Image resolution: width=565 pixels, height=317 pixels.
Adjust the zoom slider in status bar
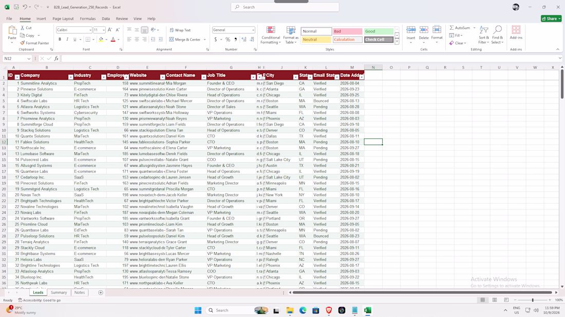point(533,300)
